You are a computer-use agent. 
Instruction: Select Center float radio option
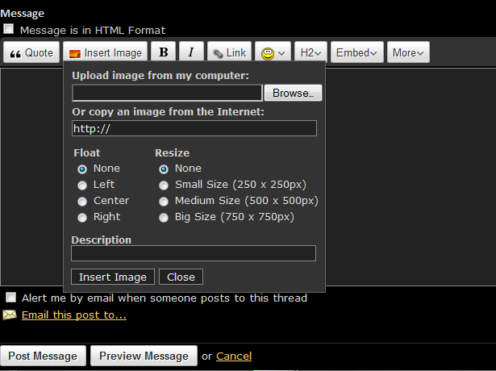click(82, 201)
